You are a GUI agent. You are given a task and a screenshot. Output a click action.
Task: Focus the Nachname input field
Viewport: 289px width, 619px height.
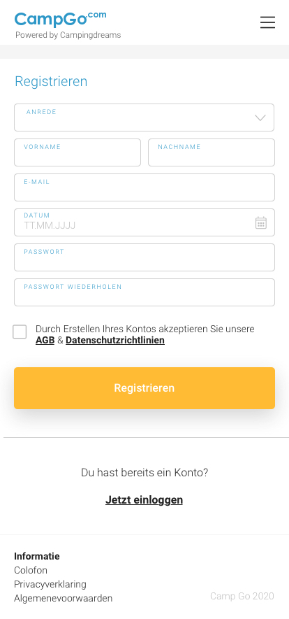212,152
